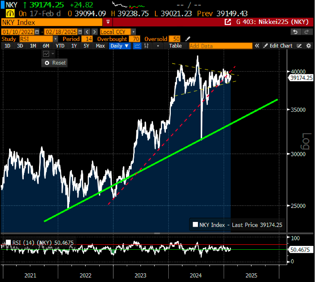Open the pop-out icon next to G 403

point(228,22)
